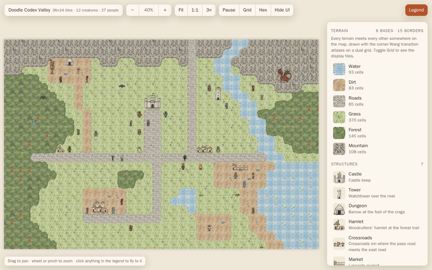Select the Water terrain swatch in the legend
The width and height of the screenshot is (432, 270).
click(339, 69)
